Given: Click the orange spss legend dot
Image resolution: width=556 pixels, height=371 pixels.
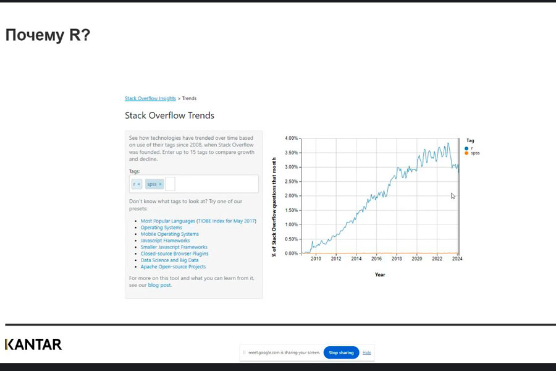Looking at the screenshot, I should (466, 153).
